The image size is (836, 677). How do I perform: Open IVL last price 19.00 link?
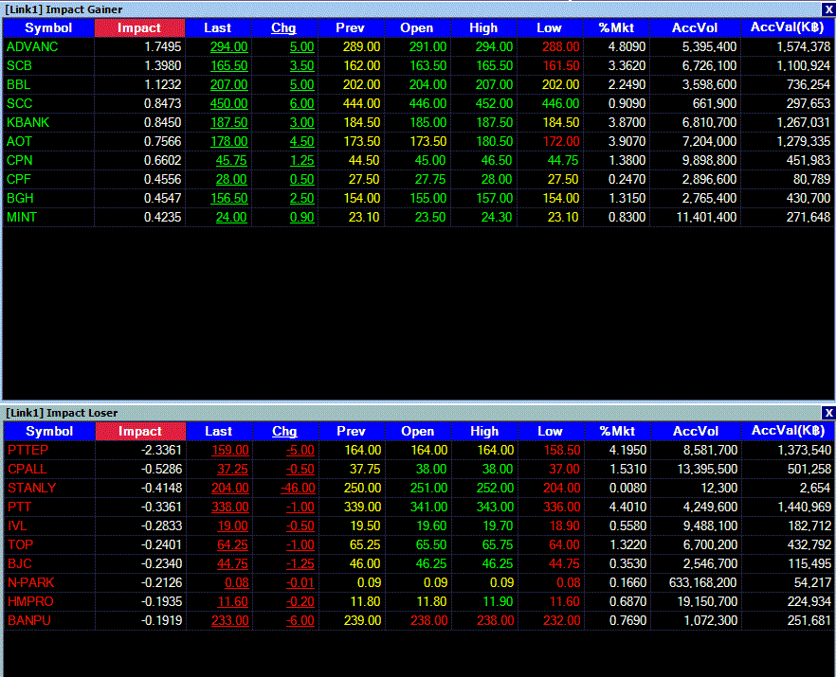(233, 526)
